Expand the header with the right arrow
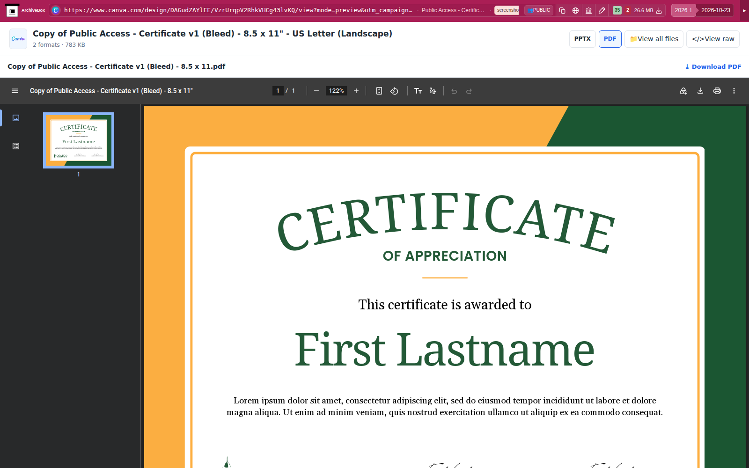 point(744,10)
